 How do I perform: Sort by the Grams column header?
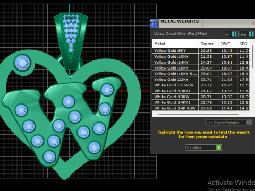click(208, 44)
